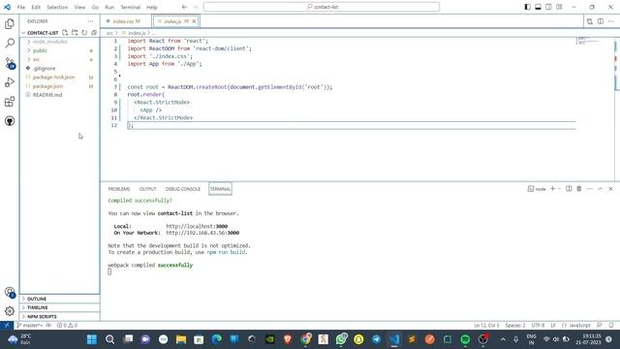This screenshot has height=349, width=620.
Task: Open the Manage gear icon
Action: point(10,311)
